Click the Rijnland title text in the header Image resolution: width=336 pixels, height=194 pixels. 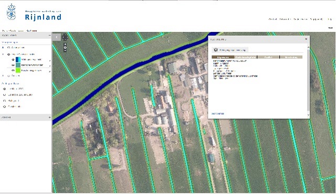pyautogui.click(x=43, y=17)
